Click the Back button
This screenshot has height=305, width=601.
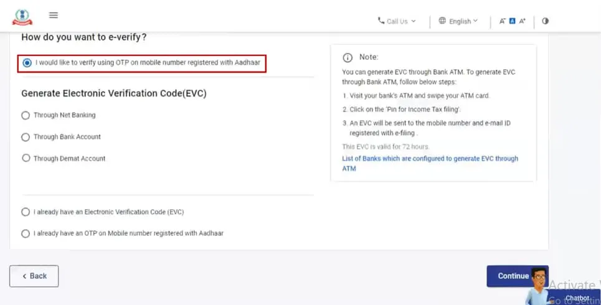[x=34, y=276]
